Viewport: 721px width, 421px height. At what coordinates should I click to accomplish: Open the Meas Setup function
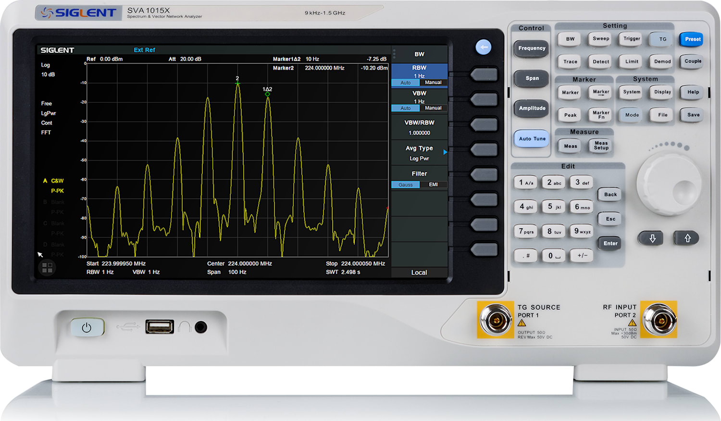tap(599, 146)
